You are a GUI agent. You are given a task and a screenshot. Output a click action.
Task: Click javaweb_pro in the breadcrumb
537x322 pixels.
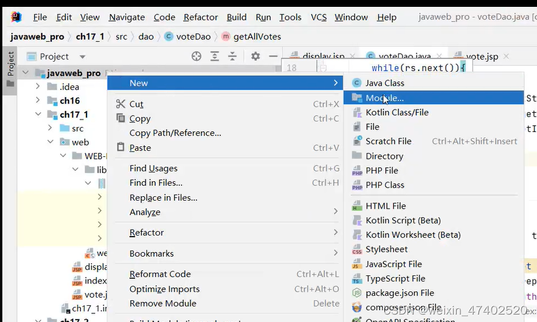pyautogui.click(x=37, y=37)
